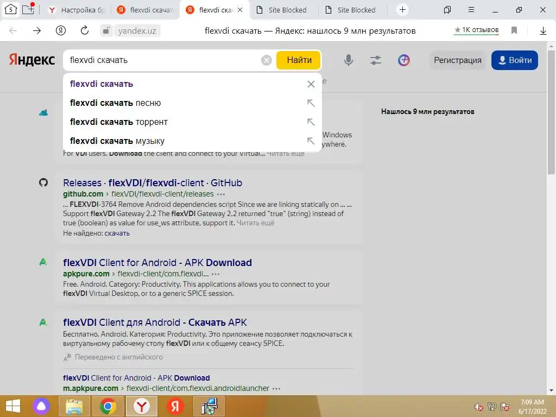Insert музыку suggestion using its arrow
The height and width of the screenshot is (417, 556).
311,141
